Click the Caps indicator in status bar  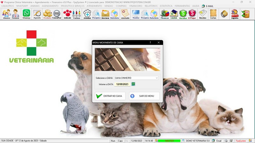(x=120, y=141)
